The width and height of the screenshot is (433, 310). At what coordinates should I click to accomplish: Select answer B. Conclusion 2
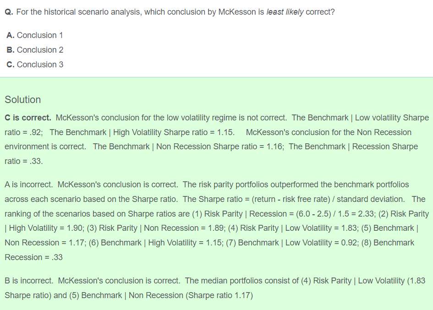point(35,50)
